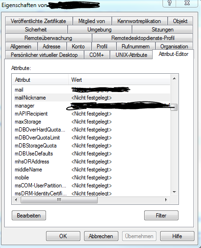Open the Mitglied von tab
The image size is (201, 248).
92,21
